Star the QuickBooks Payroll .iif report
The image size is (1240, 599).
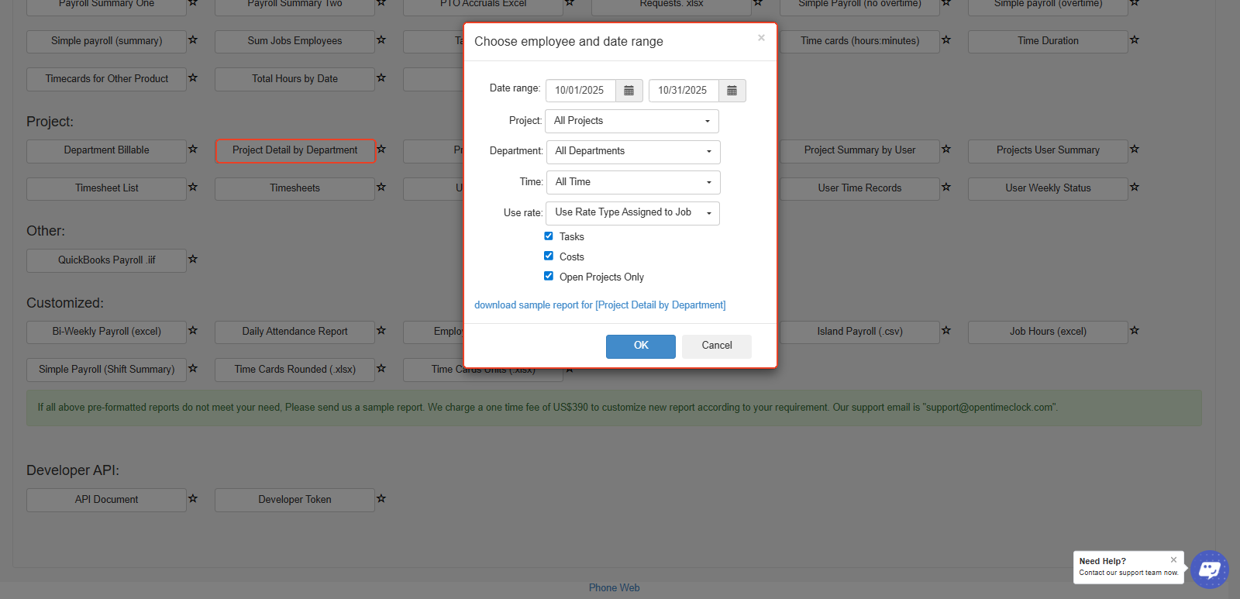tap(193, 260)
